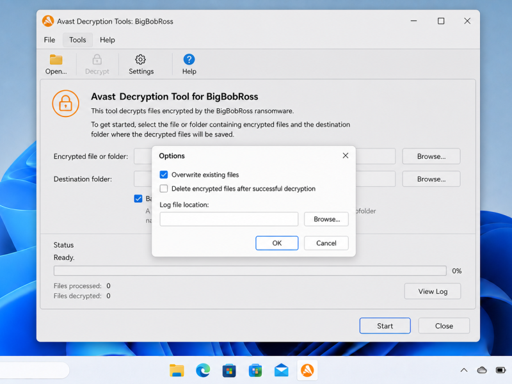Viewport: 512px width, 384px height.
Task: Click the 'Files decrypted:' label
Action: point(77,296)
